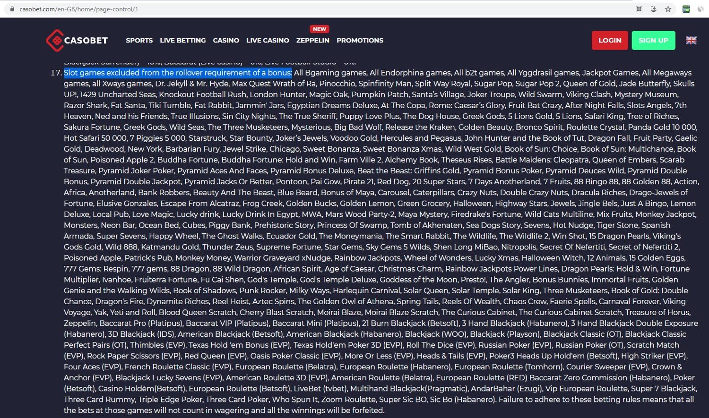This screenshot has width=709, height=418.
Task: Click the text '3D Blackjack (IDS)'
Action: click(x=141, y=333)
